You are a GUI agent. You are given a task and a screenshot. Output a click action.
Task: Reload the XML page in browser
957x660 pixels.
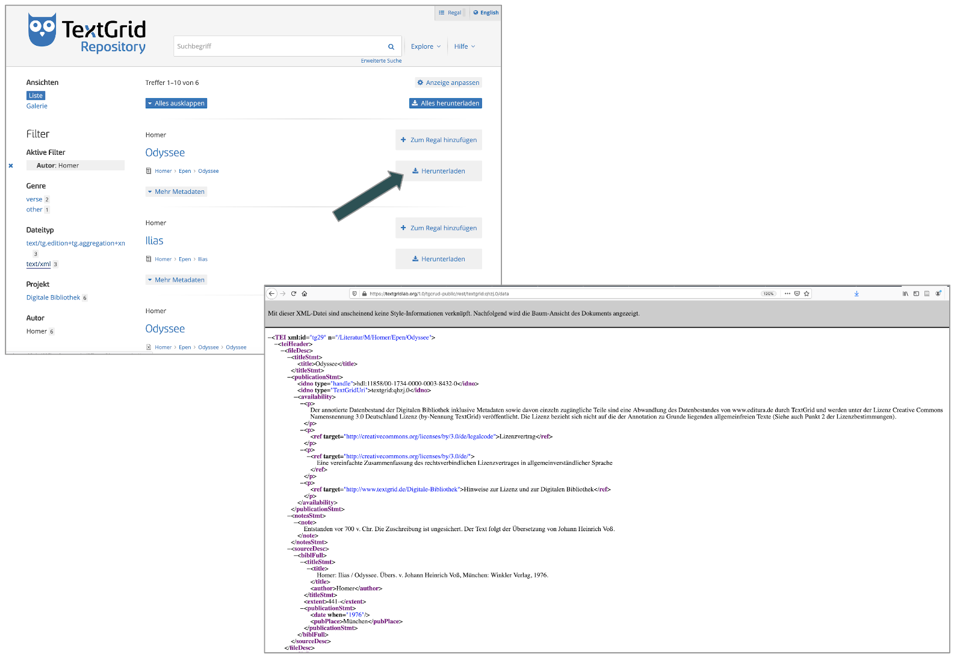[x=294, y=294]
